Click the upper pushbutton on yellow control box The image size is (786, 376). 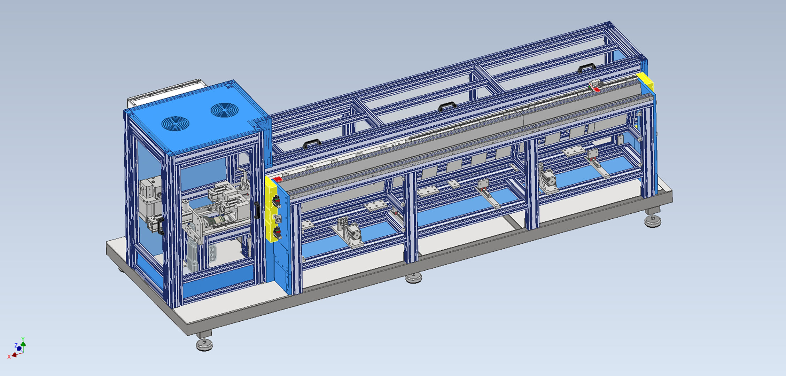click(x=276, y=201)
